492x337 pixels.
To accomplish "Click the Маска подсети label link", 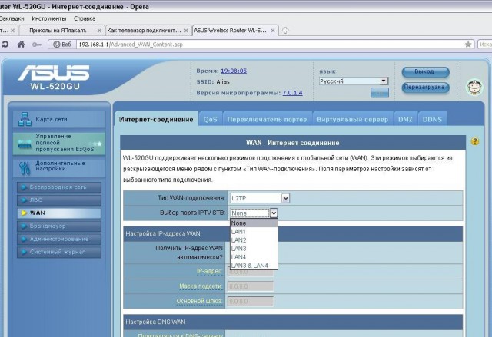I will 201,286.
